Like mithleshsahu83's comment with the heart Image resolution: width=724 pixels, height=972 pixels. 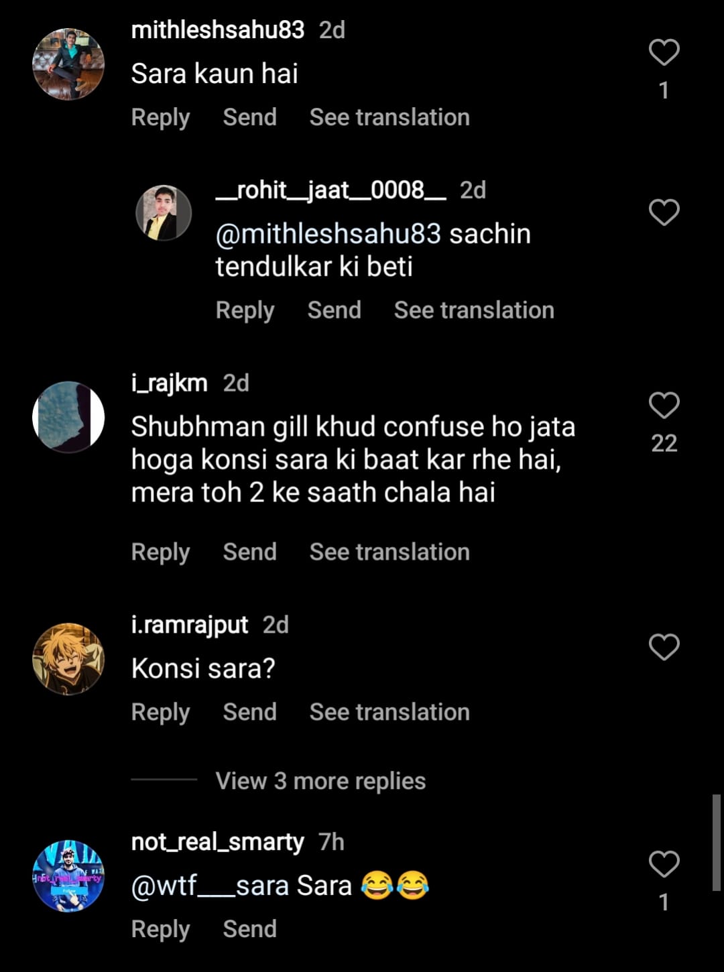(x=664, y=52)
